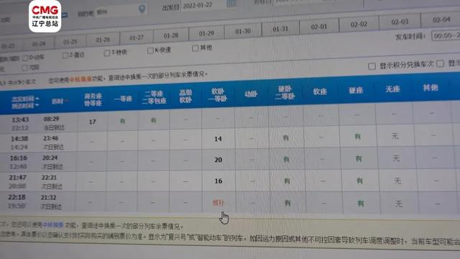Click 二等座 有 for the 13:43 train

pyautogui.click(x=153, y=120)
